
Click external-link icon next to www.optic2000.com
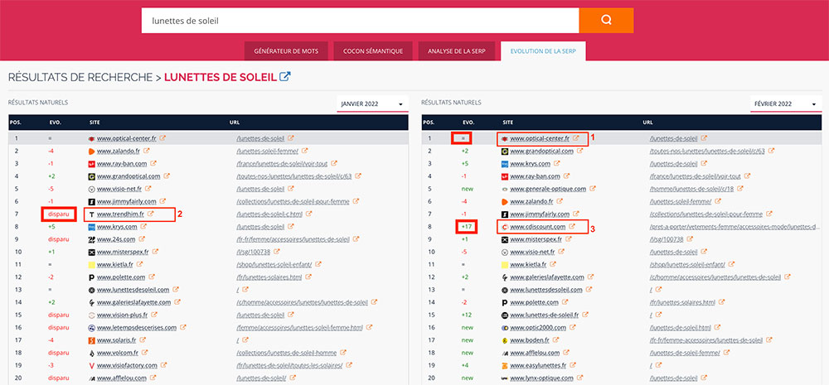(572, 328)
